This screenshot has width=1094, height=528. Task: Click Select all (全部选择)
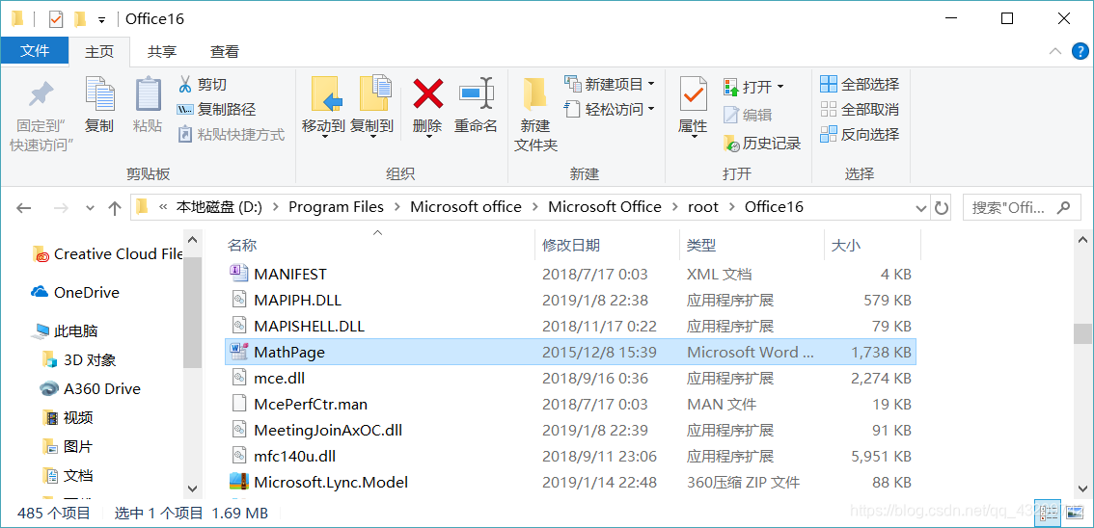point(860,84)
